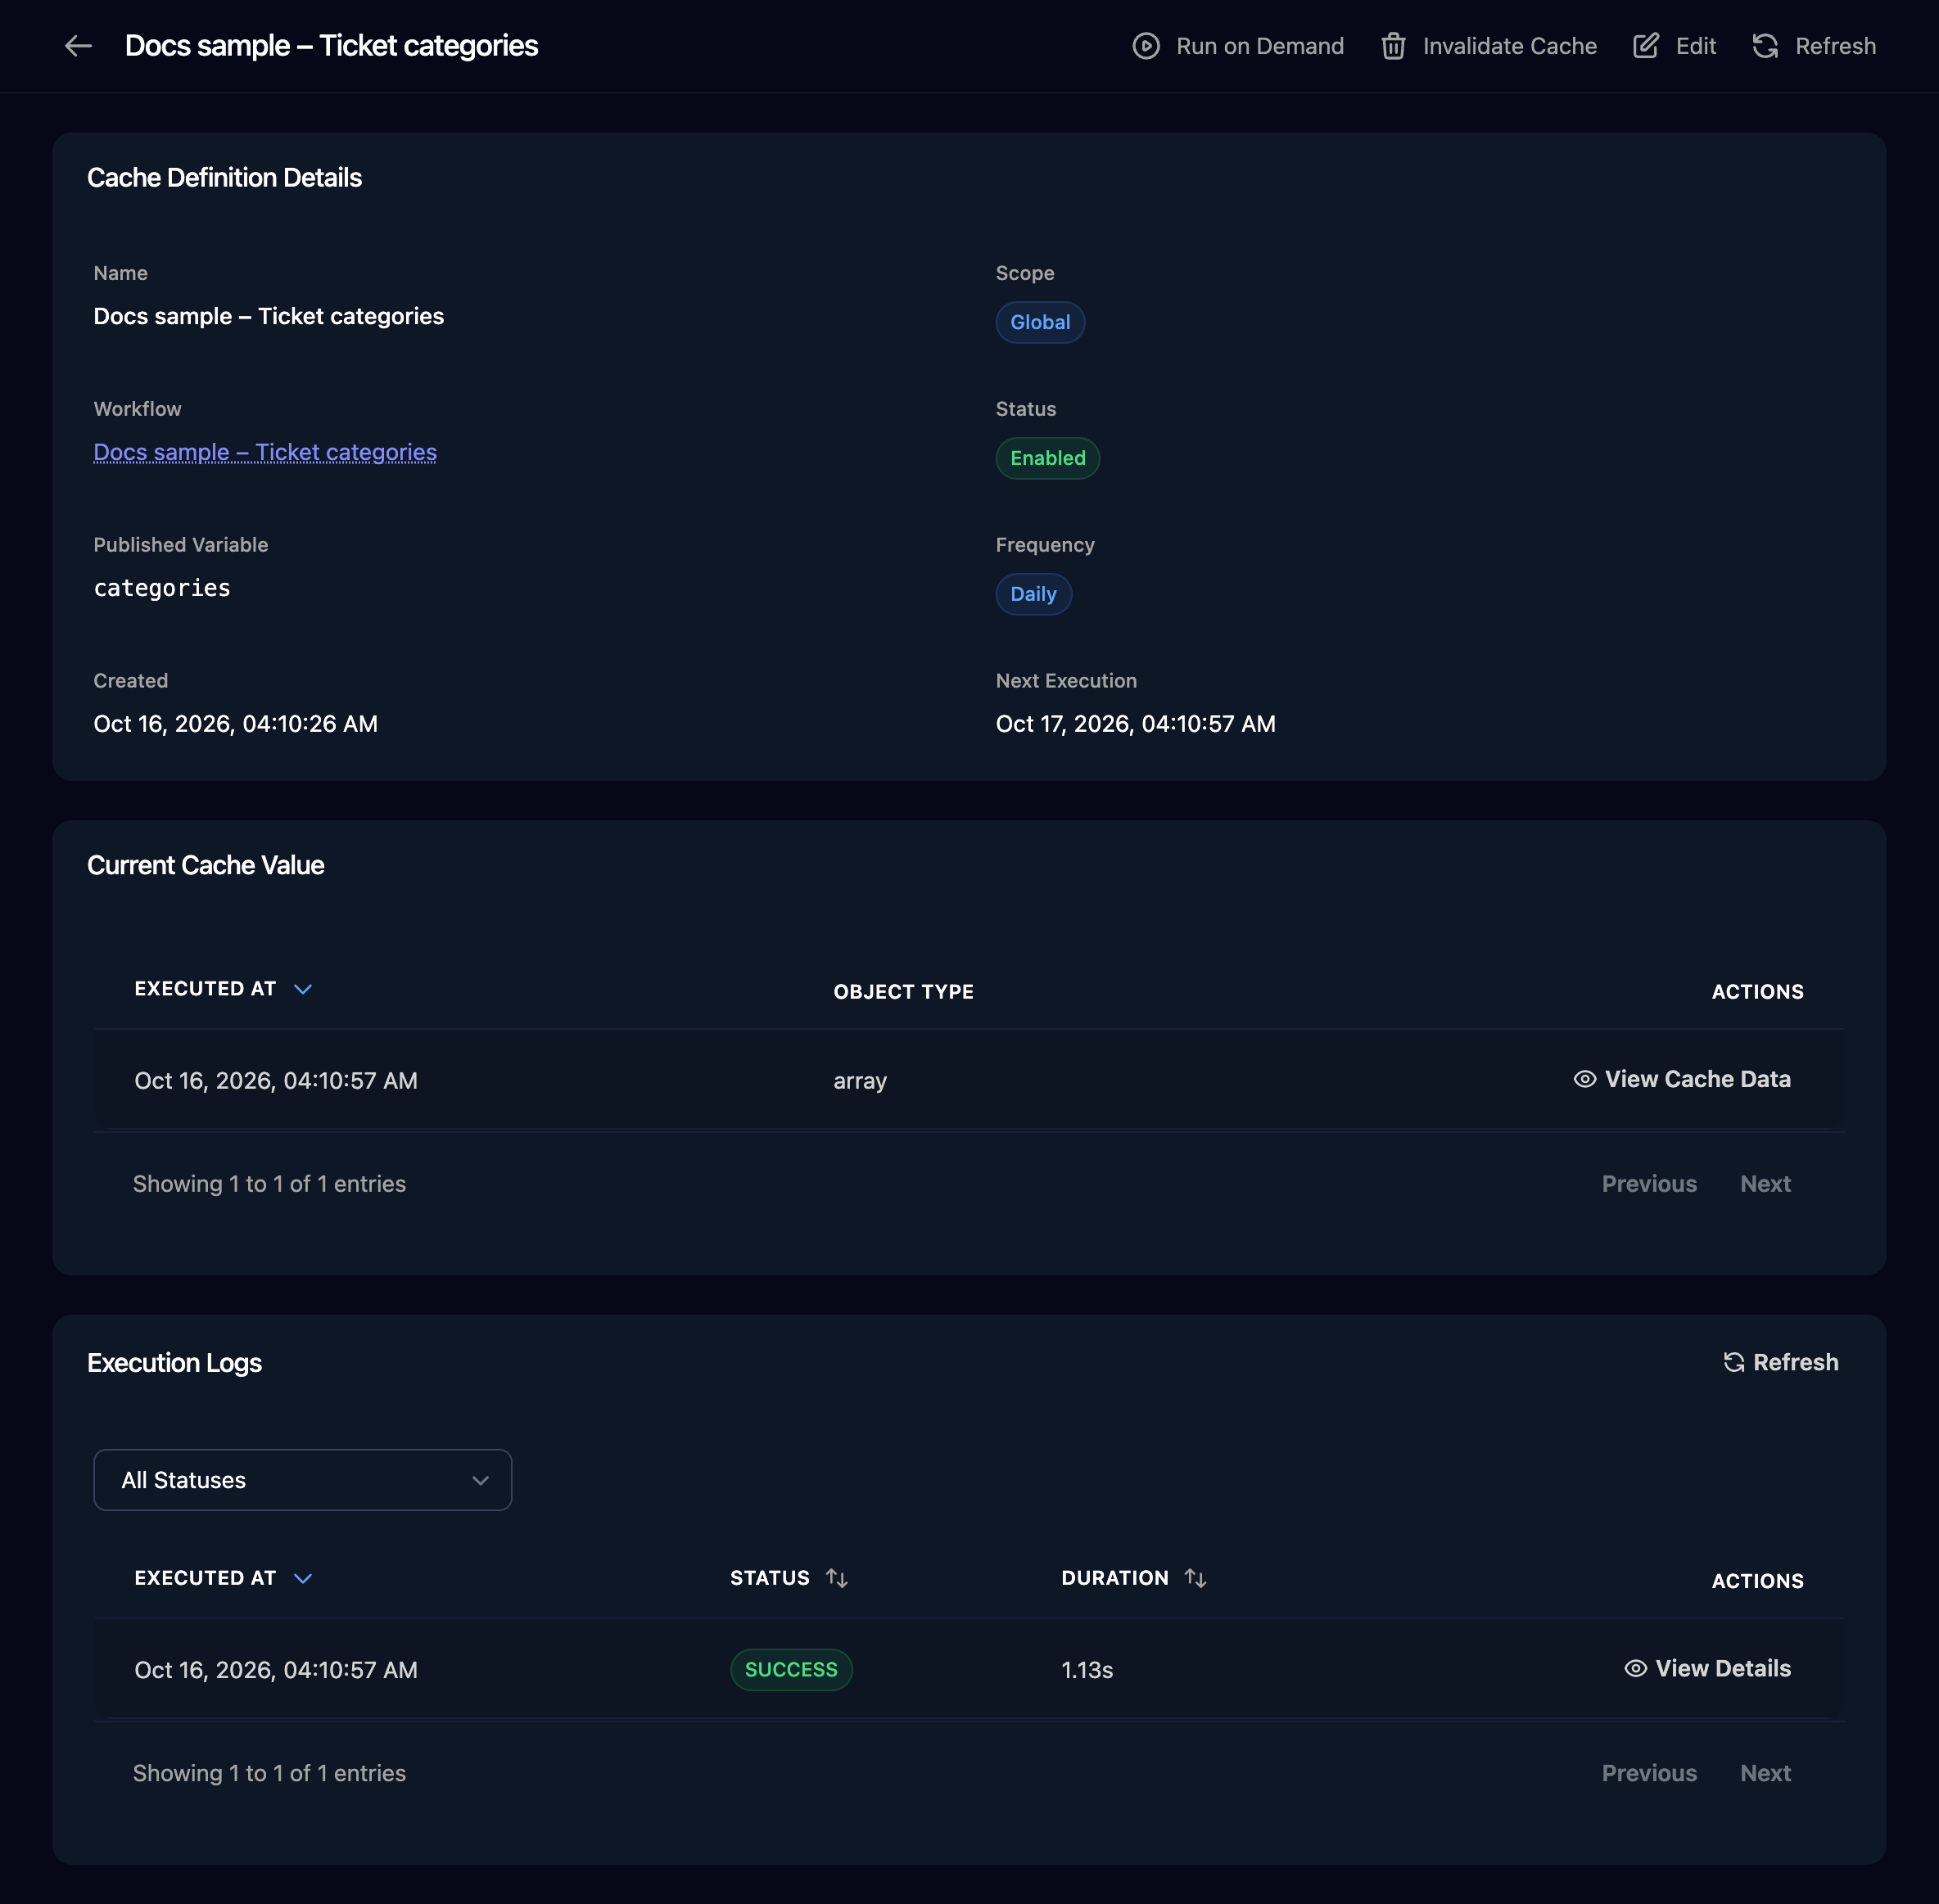Click Execution Logs Refresh button label
This screenshot has height=1904, width=1939.
coord(1795,1362)
